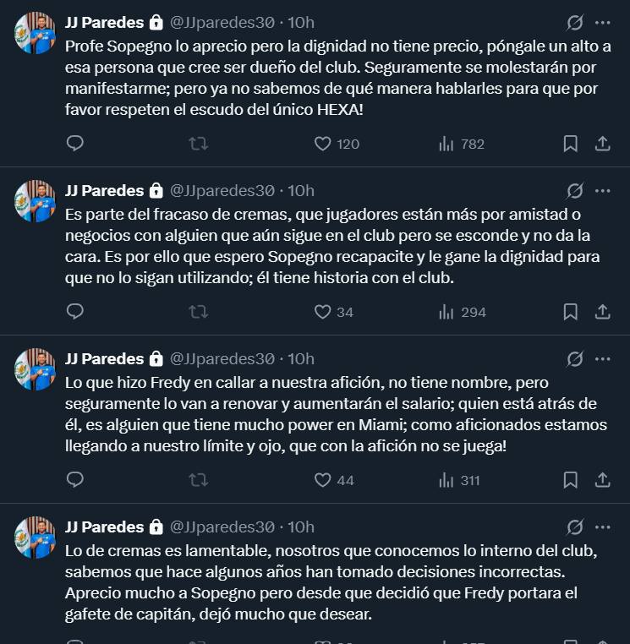Screen dimensions: 630x644
Task: Share the tweet about Fredy callar afición
Action: pyautogui.click(x=603, y=480)
